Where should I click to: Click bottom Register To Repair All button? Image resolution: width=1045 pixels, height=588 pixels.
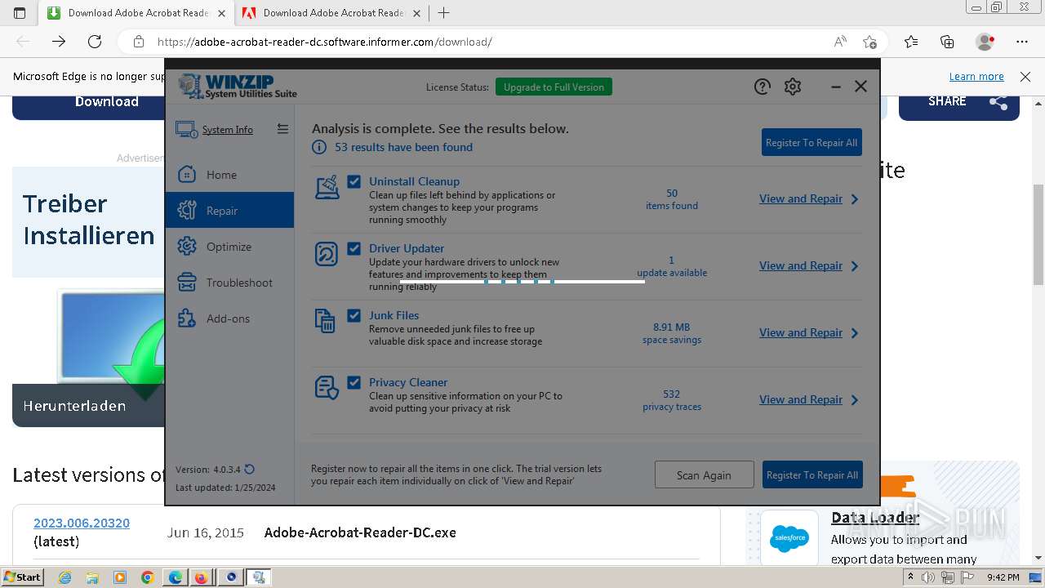(x=812, y=474)
